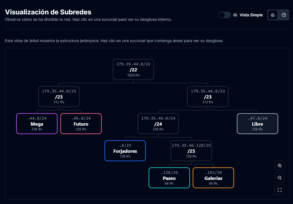
Task: Open the chart mode icon in top bar
Action: point(284,15)
